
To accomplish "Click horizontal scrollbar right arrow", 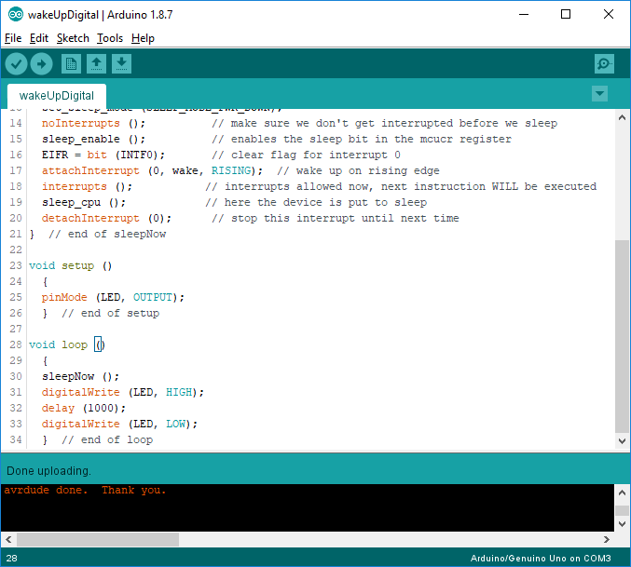I will 607,539.
